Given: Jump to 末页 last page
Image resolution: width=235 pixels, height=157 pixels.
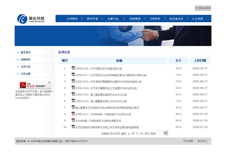Looking at the screenshot, I should (x=147, y=133).
